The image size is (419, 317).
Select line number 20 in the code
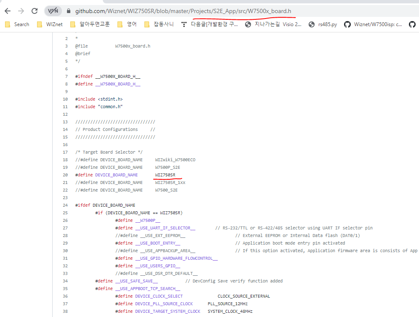tap(65, 175)
